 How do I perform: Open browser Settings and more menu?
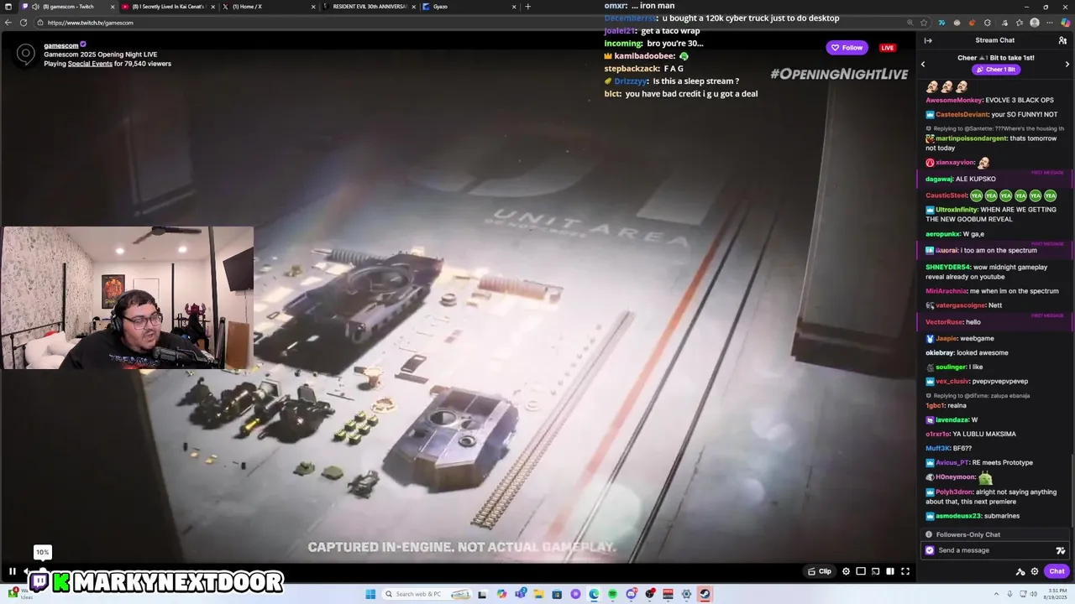tap(1050, 23)
